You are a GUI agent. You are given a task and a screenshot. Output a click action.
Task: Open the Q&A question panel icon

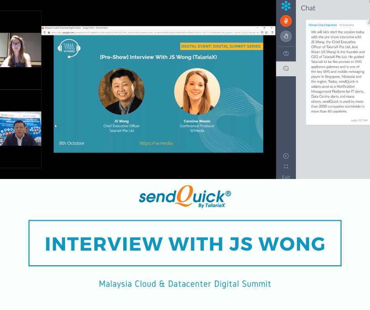[286, 54]
